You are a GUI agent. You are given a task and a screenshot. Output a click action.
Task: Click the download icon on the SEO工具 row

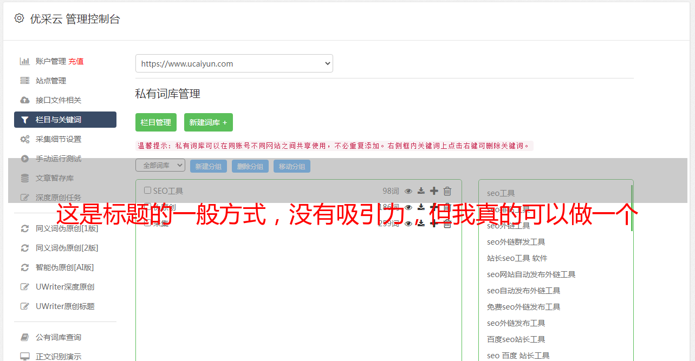(x=421, y=191)
